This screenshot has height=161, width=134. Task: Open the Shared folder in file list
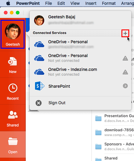(x=111, y=158)
